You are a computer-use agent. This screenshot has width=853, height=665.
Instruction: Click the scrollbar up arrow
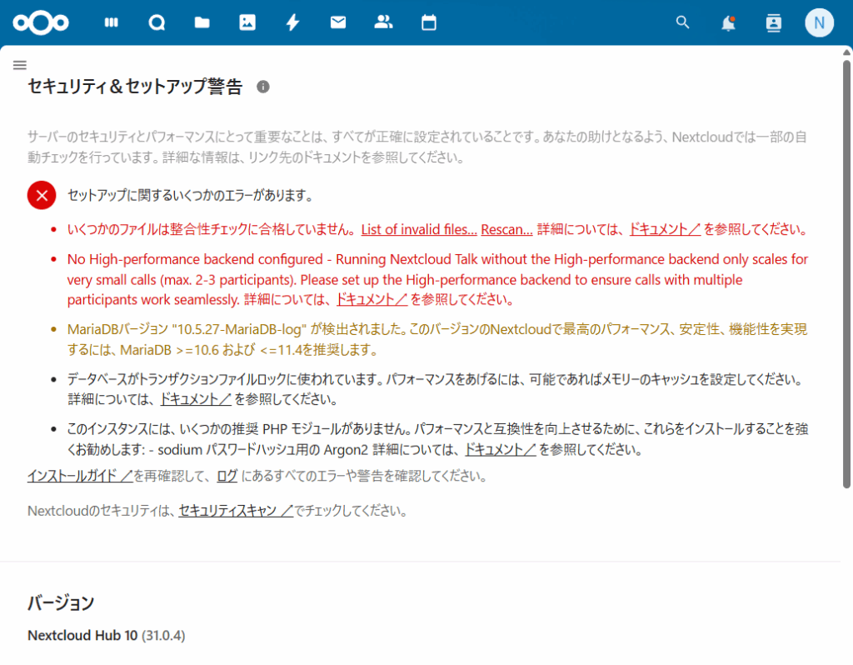846,52
